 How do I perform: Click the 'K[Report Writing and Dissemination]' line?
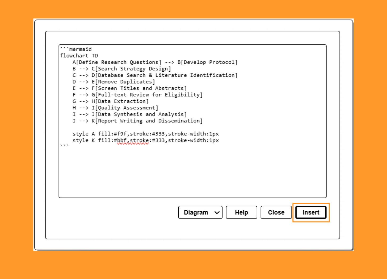pos(137,121)
